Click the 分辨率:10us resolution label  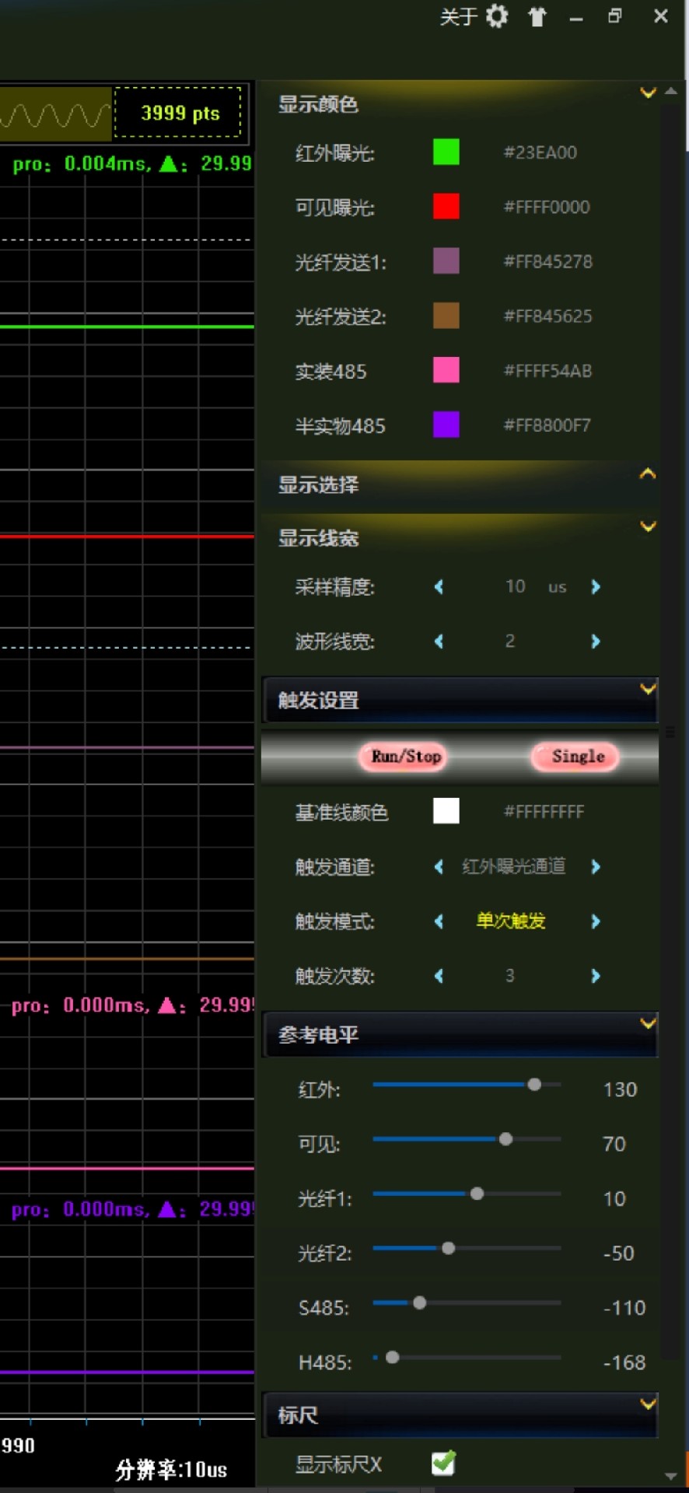pyautogui.click(x=171, y=1470)
